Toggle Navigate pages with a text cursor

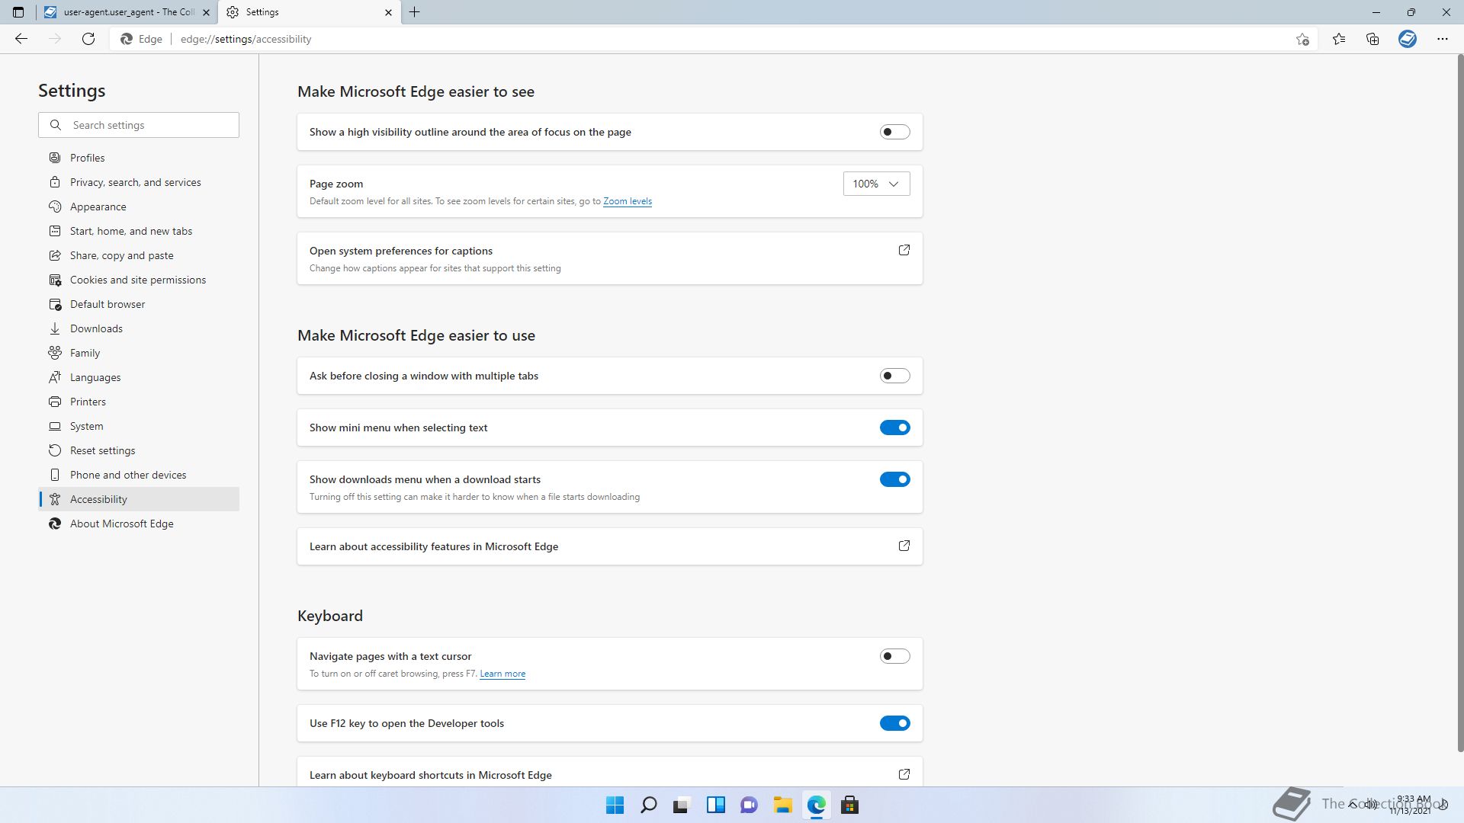pyautogui.click(x=894, y=656)
